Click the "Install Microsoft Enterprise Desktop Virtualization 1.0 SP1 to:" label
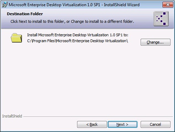 point(78,35)
